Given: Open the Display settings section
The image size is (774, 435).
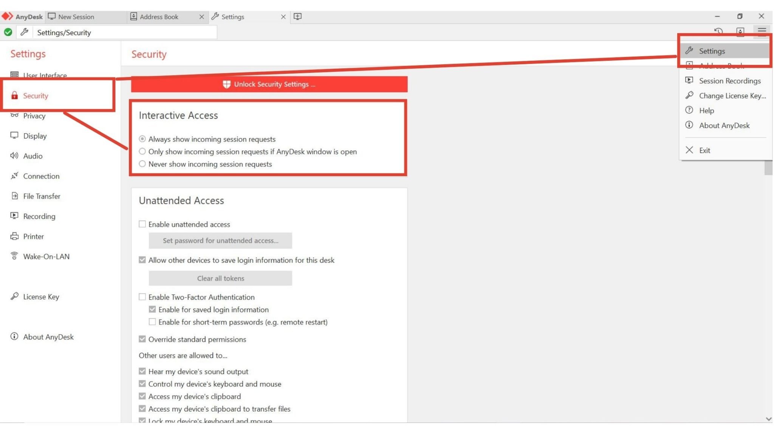Looking at the screenshot, I should (60, 136).
